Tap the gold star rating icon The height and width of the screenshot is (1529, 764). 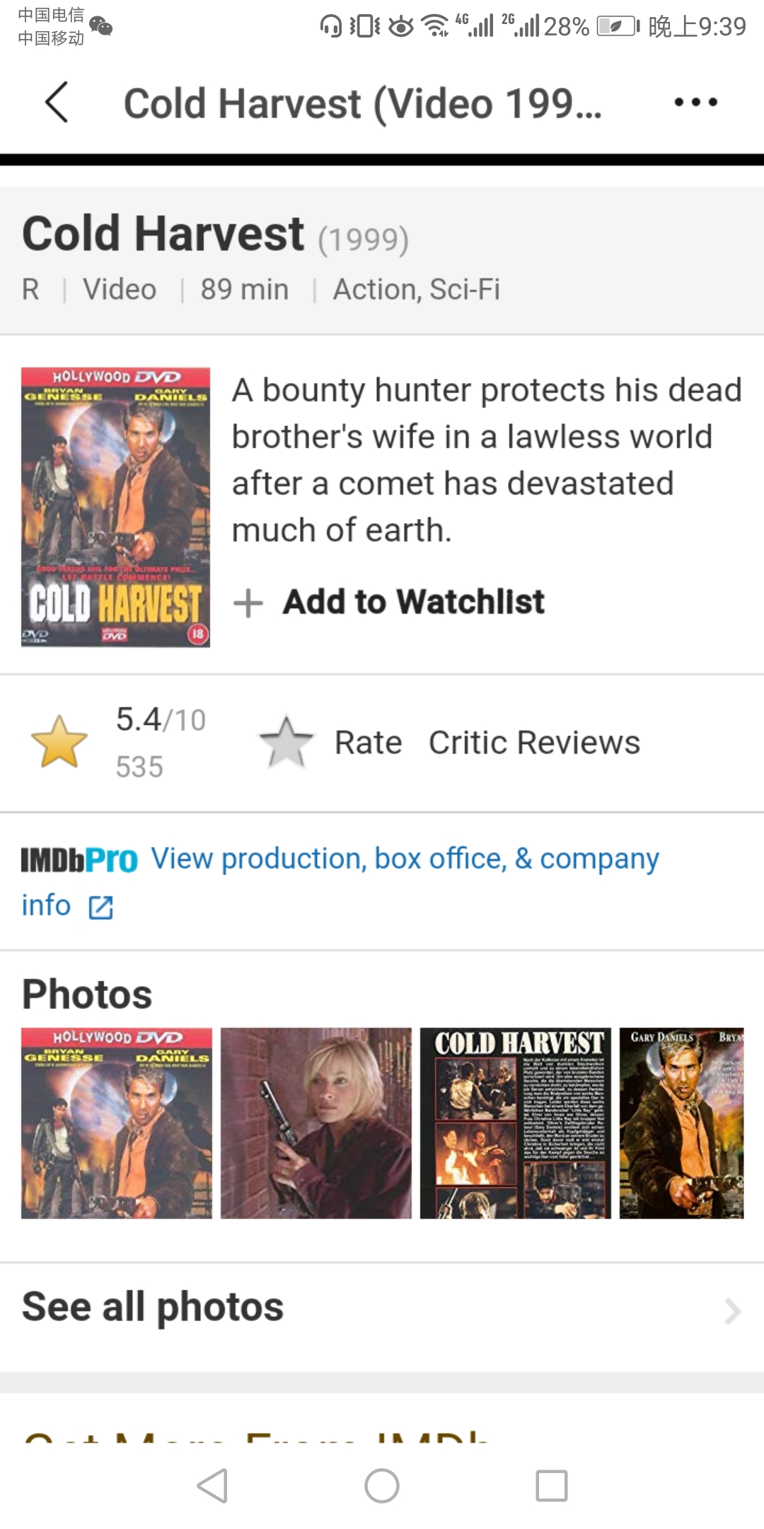pos(59,742)
